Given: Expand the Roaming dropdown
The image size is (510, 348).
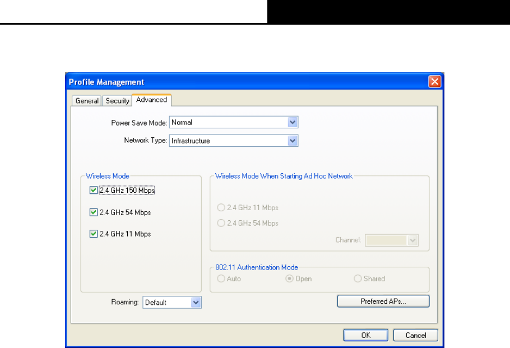Looking at the screenshot, I should point(196,303).
